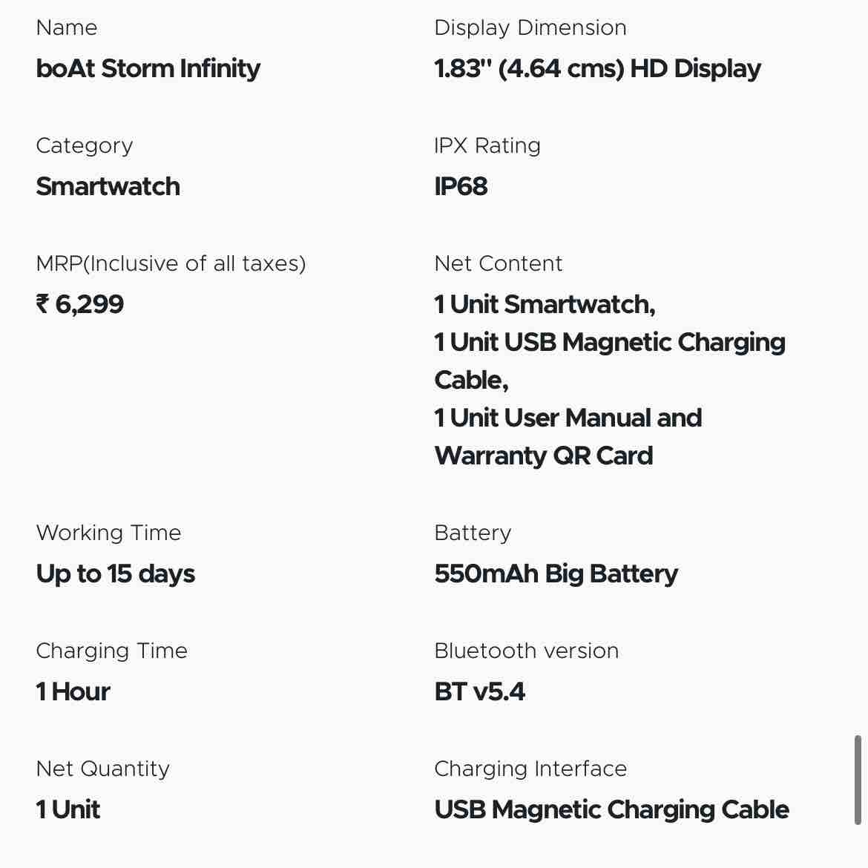This screenshot has height=868, width=868.
Task: Click the Net Content label
Action: pos(498,264)
